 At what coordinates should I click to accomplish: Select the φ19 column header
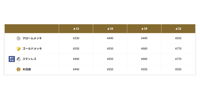pos(144,29)
